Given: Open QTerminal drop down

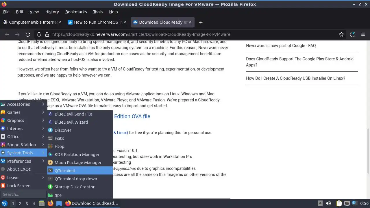Looking at the screenshot, I should (80, 179).
